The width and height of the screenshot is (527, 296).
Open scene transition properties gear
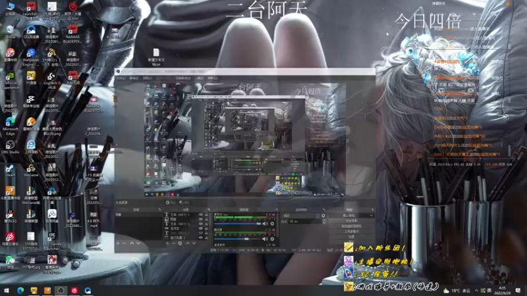click(x=323, y=216)
